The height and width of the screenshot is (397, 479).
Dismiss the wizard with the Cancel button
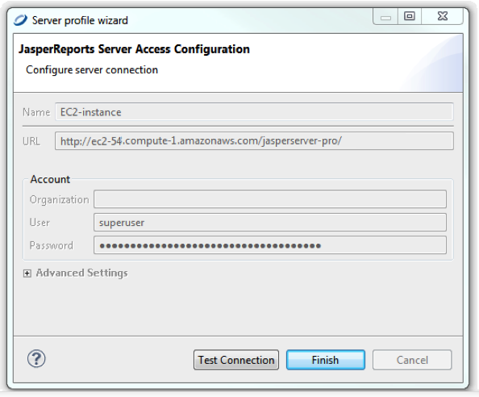(x=412, y=360)
